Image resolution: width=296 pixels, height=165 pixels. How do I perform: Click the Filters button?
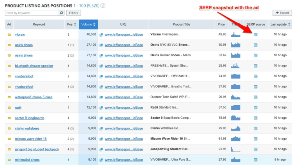(74, 13)
